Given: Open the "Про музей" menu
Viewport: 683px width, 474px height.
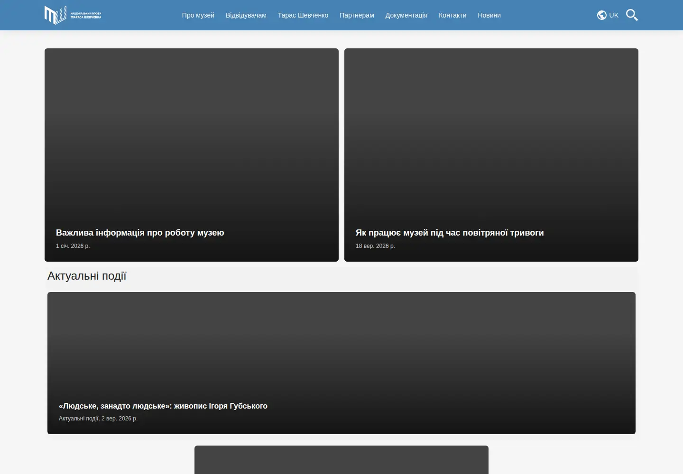Looking at the screenshot, I should 198,15.
